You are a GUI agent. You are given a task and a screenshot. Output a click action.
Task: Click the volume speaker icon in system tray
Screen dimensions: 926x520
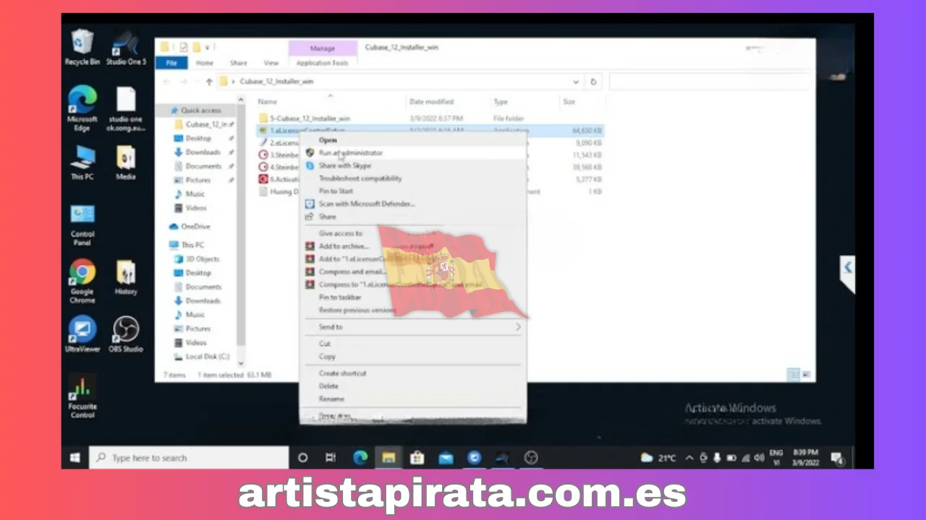click(x=759, y=458)
